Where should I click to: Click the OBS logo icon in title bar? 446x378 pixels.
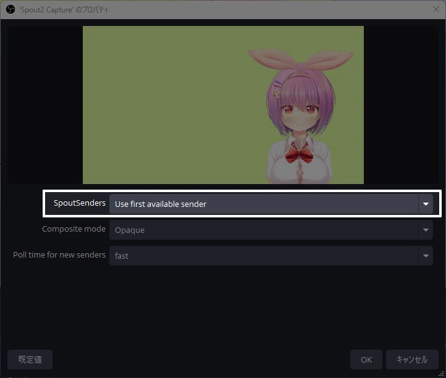(11, 9)
